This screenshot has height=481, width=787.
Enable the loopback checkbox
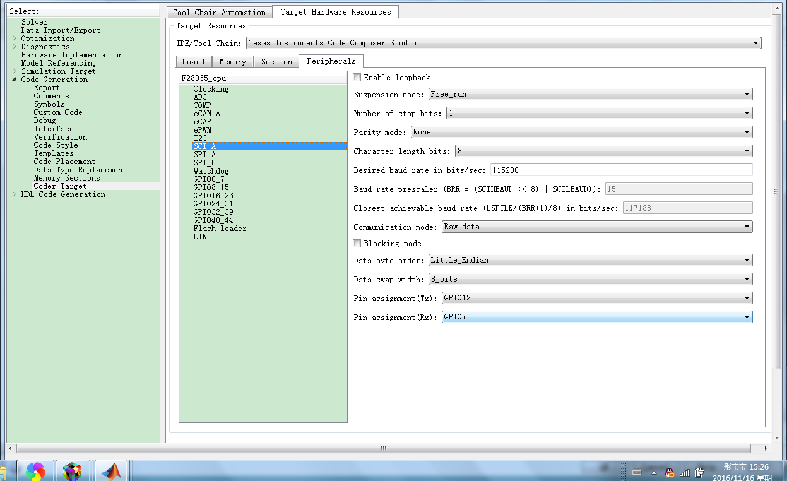tap(357, 78)
